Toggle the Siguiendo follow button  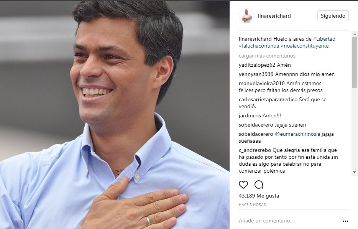pyautogui.click(x=333, y=16)
